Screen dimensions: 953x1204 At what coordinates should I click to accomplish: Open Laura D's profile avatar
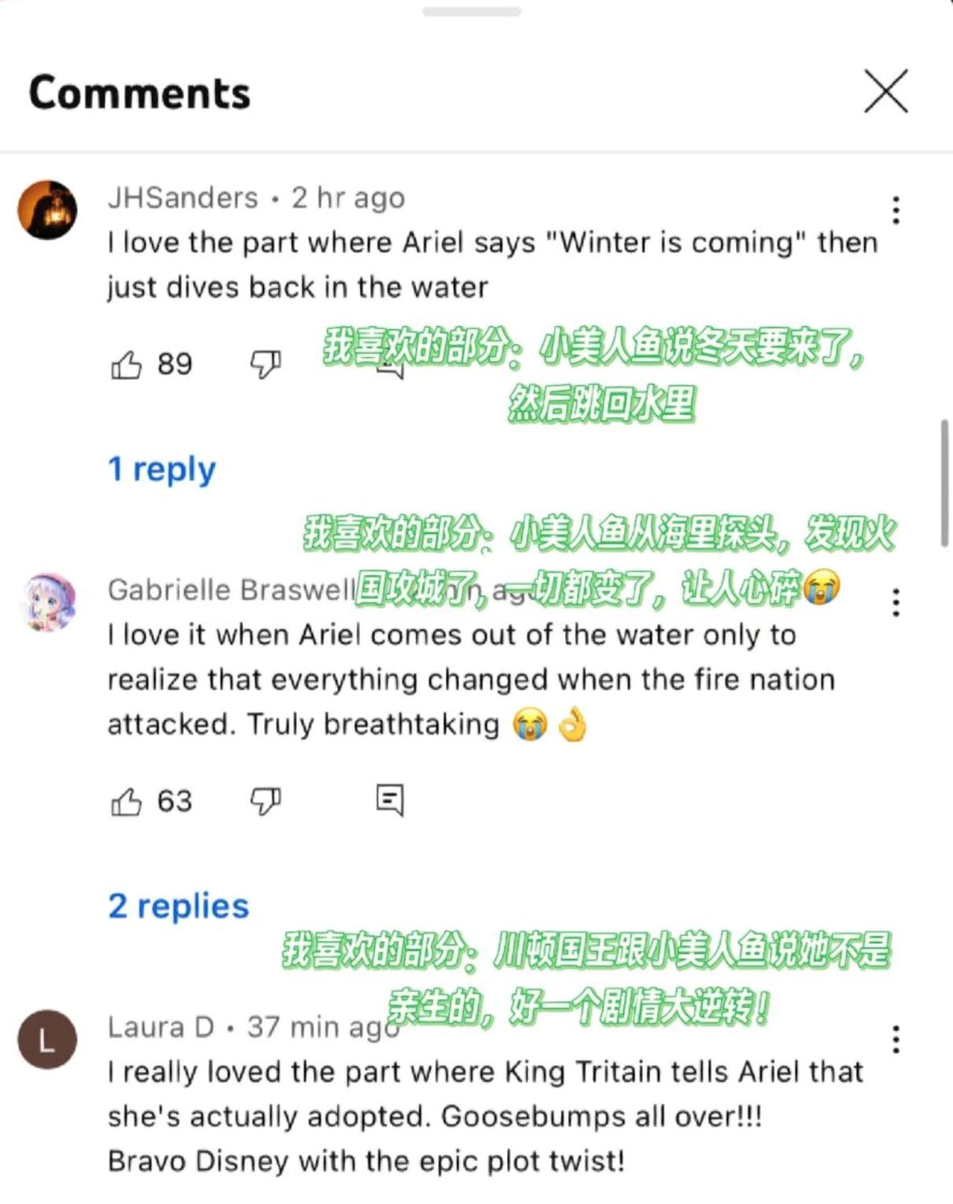(47, 1040)
